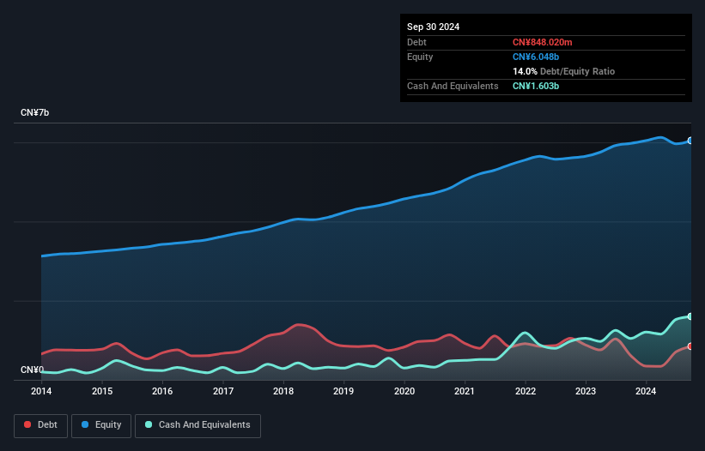Click the Sep 30 2024 tooltip date
Image resolution: width=705 pixels, height=451 pixels.
433,27
